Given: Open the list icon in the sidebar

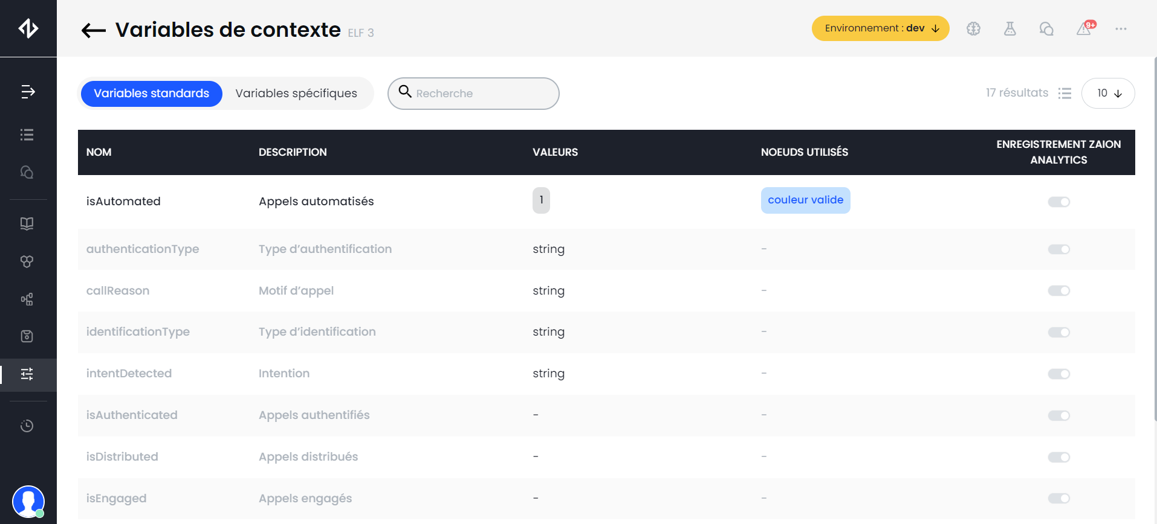Looking at the screenshot, I should [27, 135].
